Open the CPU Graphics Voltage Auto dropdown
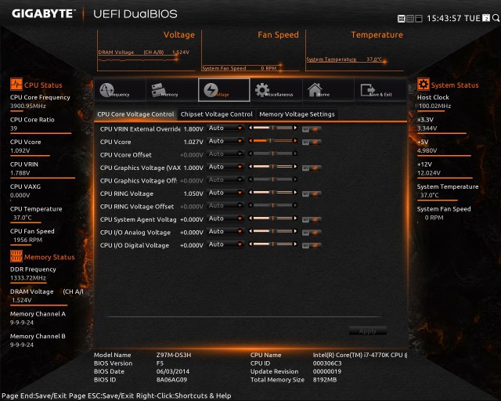Screen dimensions: 501x401 pyautogui.click(x=225, y=167)
